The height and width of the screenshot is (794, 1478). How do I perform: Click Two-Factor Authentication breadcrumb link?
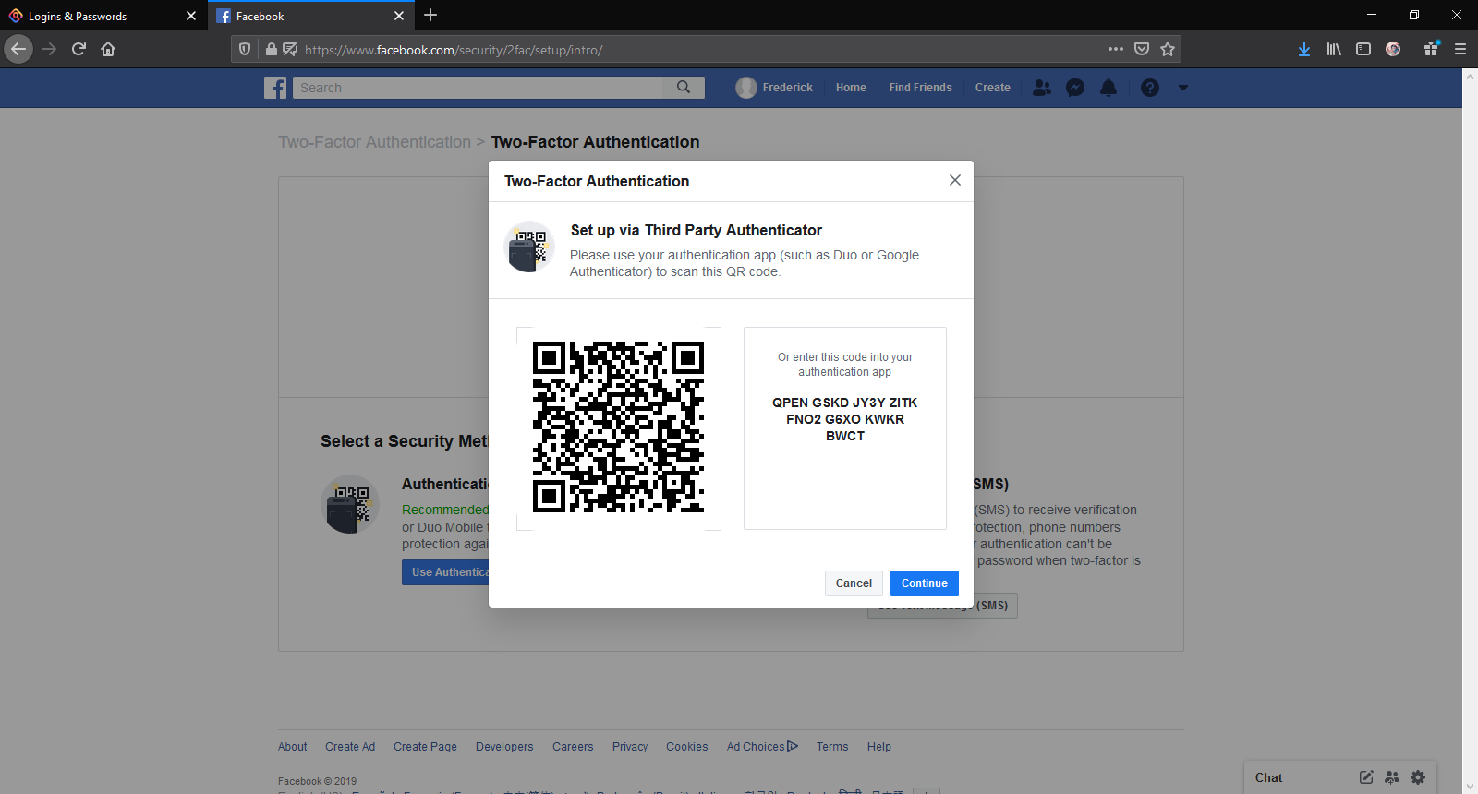(x=375, y=142)
